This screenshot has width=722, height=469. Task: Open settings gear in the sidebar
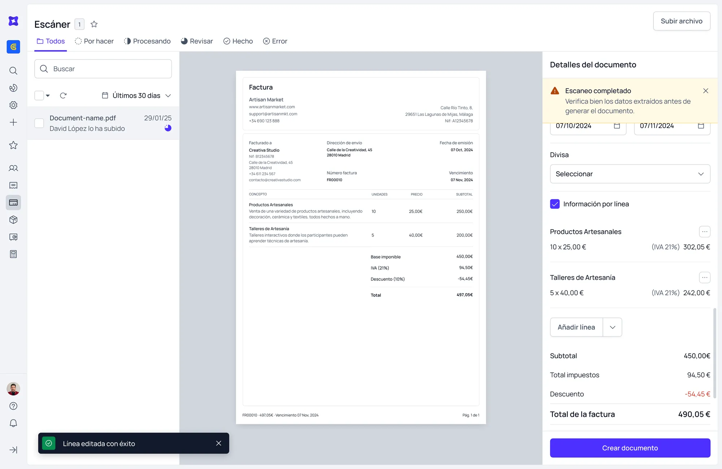coord(13,105)
